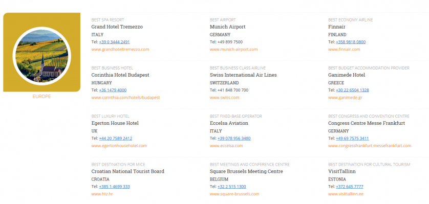Image resolution: width=429 pixels, height=204 pixels.
Task: Visit www.munich-airport.com link
Action: 233,50
